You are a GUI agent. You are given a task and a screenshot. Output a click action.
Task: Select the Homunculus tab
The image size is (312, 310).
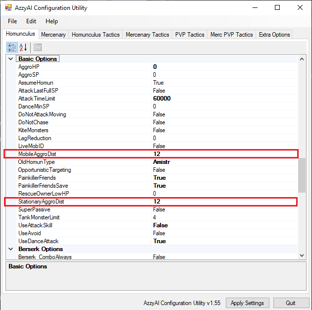[20, 34]
